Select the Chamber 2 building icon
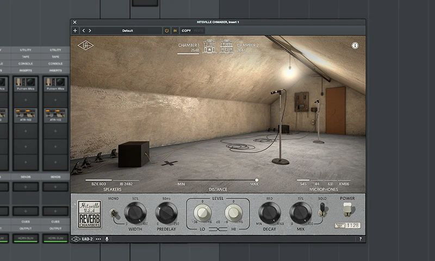The image size is (435, 261). coord(226,47)
